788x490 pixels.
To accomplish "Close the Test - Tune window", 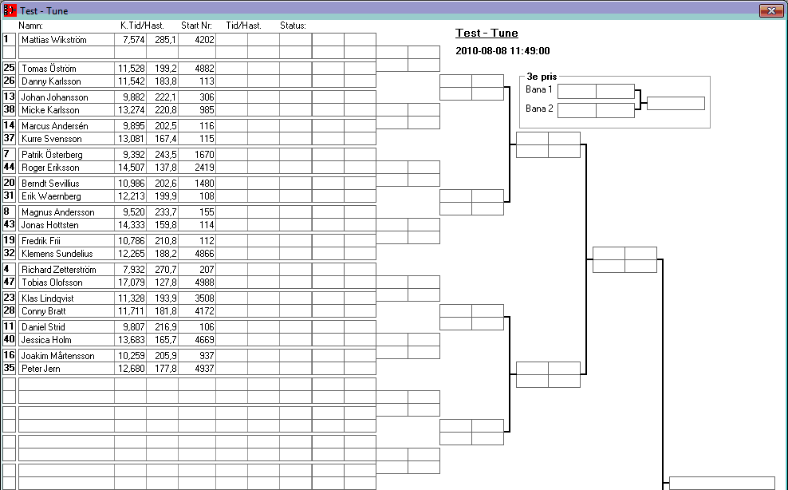I will tap(770, 10).
